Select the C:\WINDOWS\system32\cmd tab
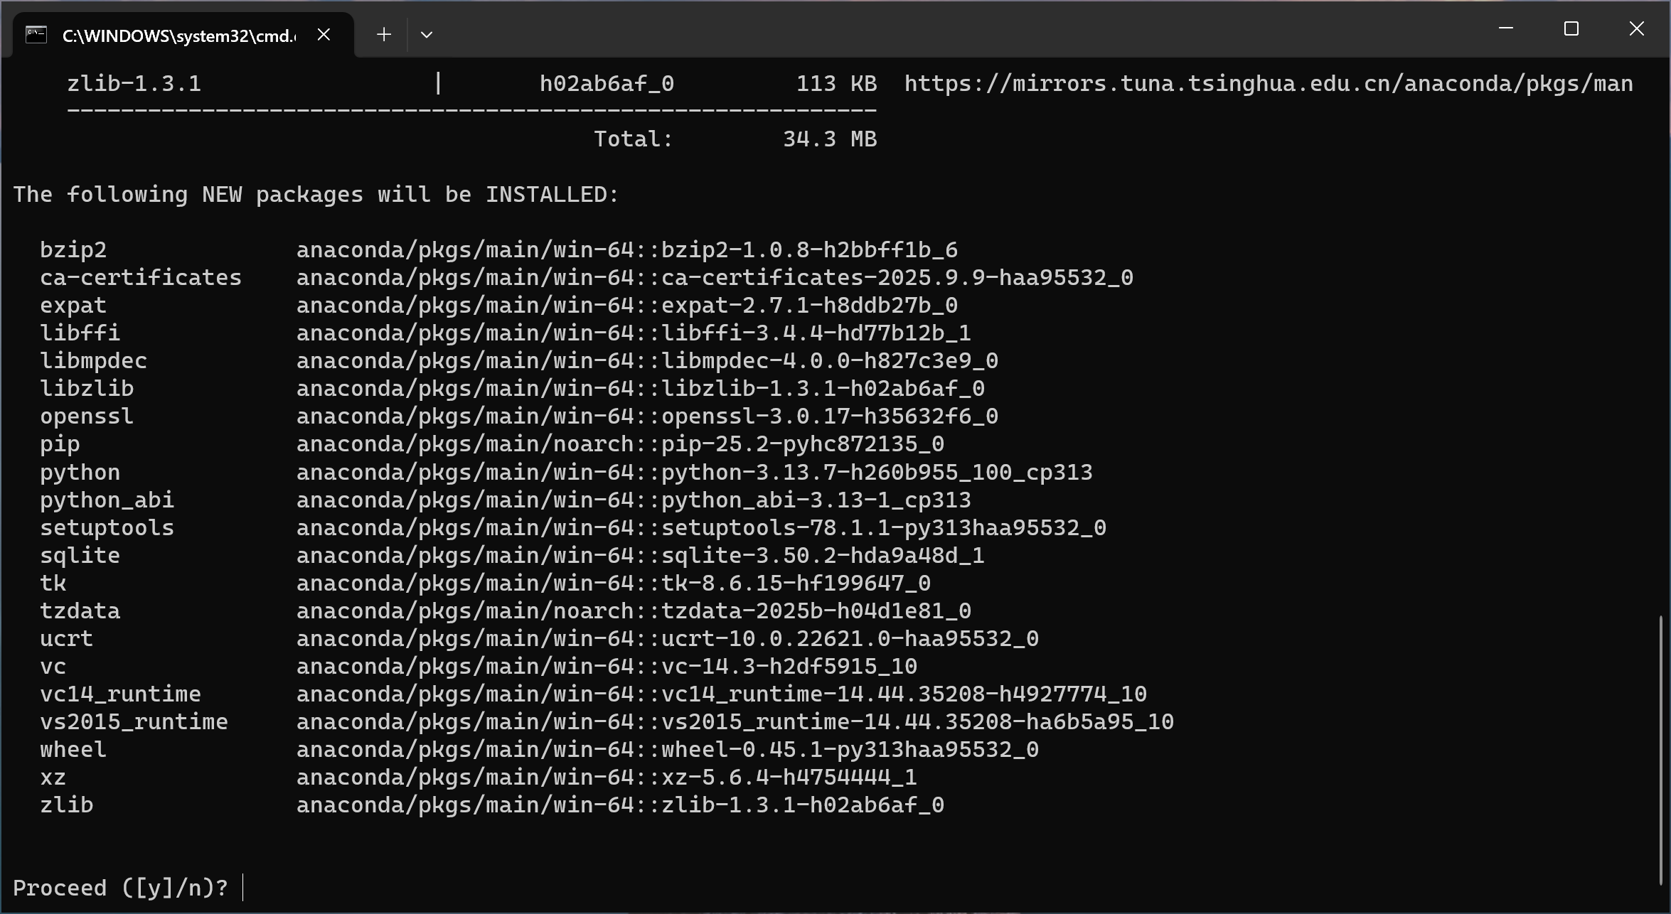This screenshot has height=914, width=1671. point(178,36)
